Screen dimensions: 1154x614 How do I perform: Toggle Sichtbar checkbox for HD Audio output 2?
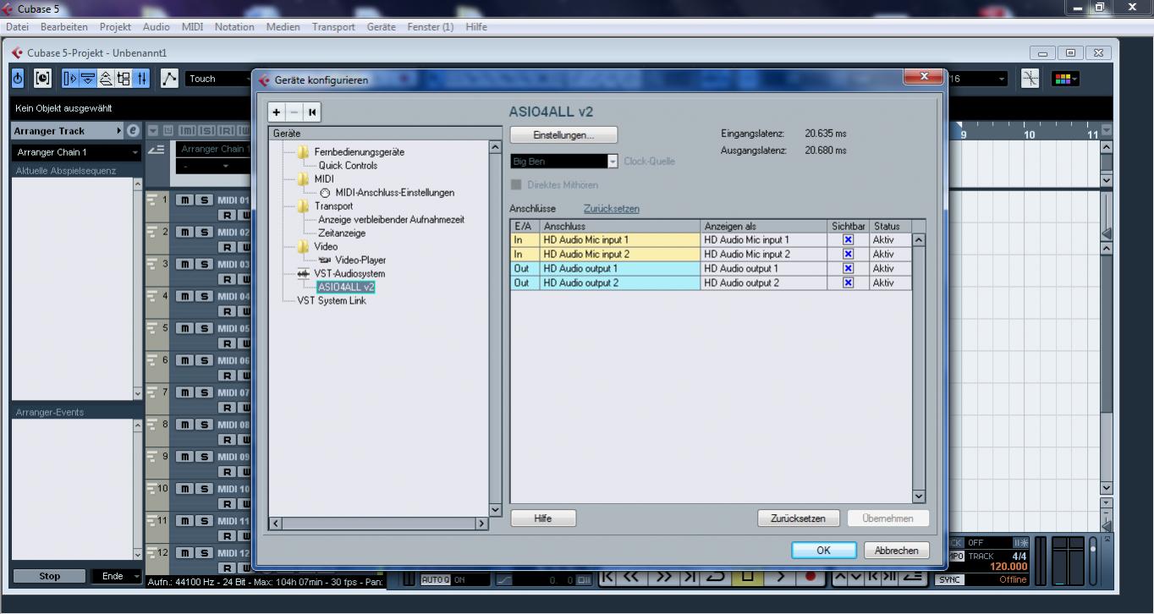click(849, 283)
